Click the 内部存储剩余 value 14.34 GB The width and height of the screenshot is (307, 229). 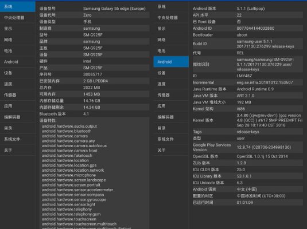click(x=92, y=107)
